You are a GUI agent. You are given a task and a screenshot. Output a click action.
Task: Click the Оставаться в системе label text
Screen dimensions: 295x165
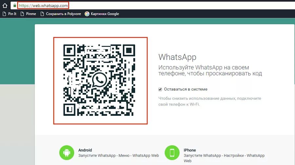186,89
